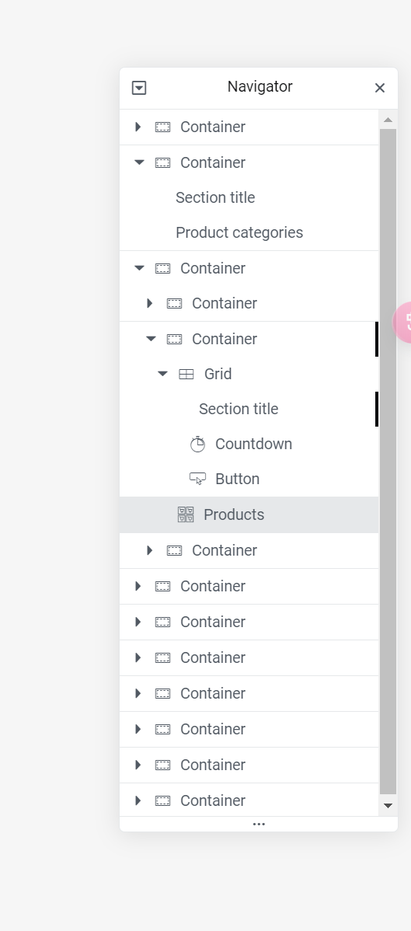411x931 pixels.
Task: Click the scrollbar up arrow
Action: (388, 120)
